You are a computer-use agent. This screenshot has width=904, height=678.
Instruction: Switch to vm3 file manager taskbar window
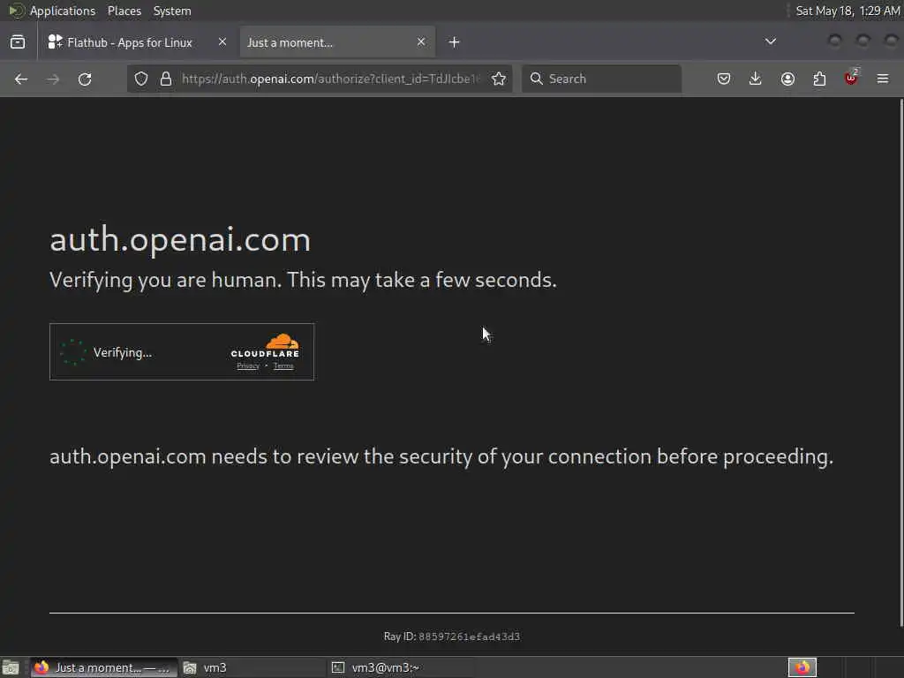[x=252, y=667]
